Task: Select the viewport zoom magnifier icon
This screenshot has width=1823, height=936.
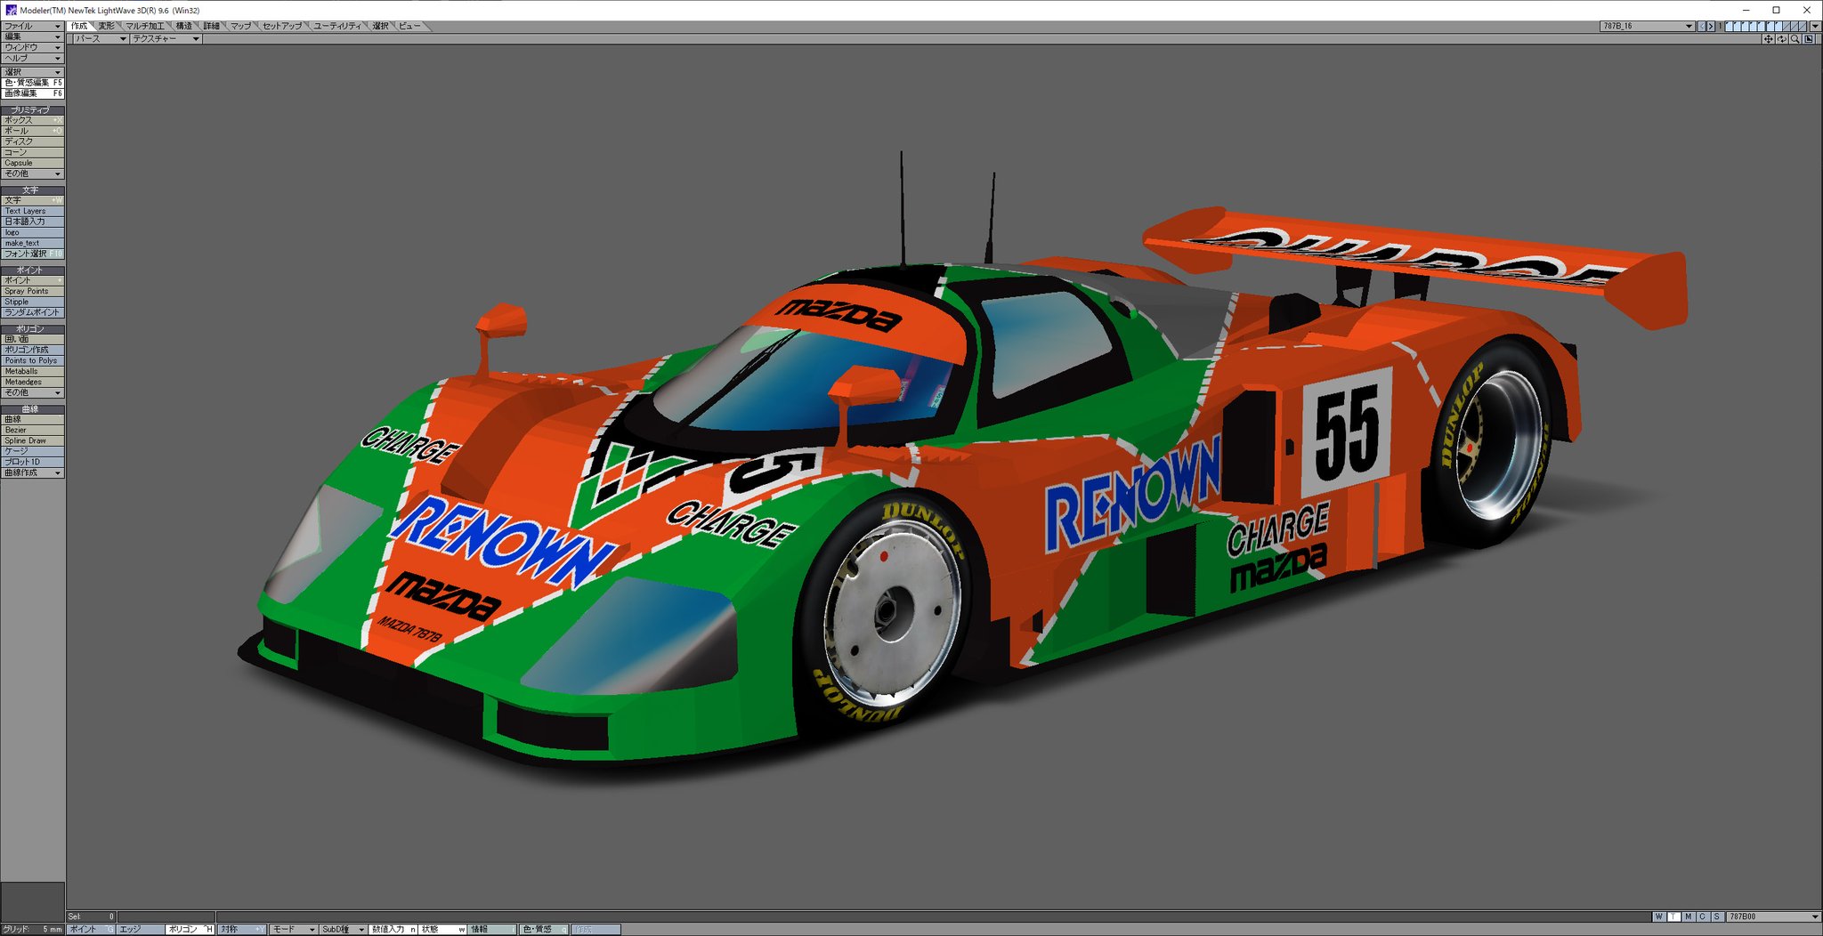Action: 1795,39
